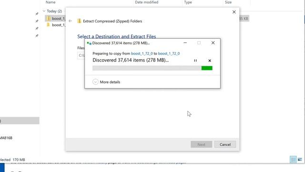Click the fourth pin icon in Quick access
The width and height of the screenshot is (305, 172).
[x=37, y=36]
